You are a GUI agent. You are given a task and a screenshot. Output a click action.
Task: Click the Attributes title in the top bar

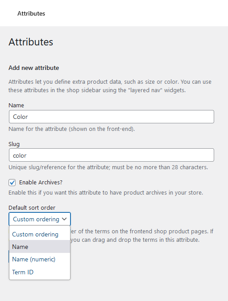pos(31,13)
